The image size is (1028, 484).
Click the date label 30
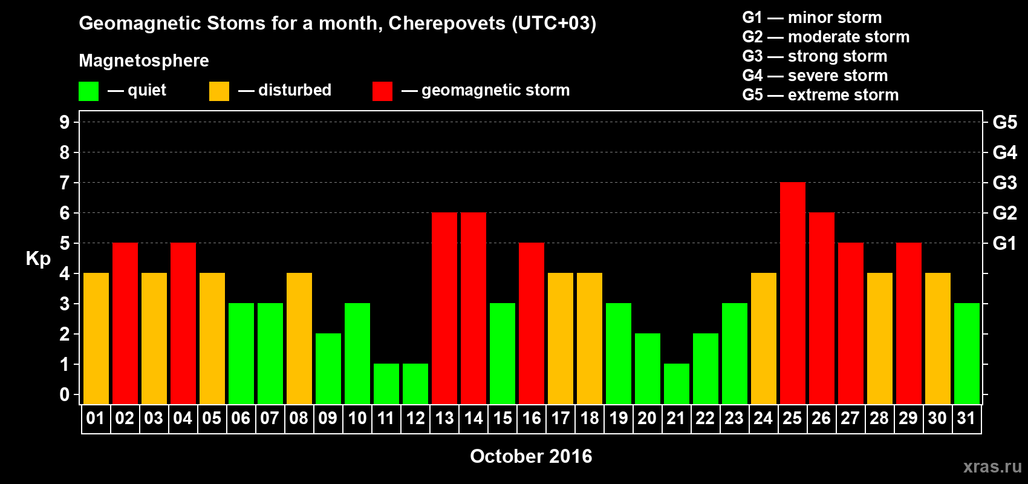point(937,418)
